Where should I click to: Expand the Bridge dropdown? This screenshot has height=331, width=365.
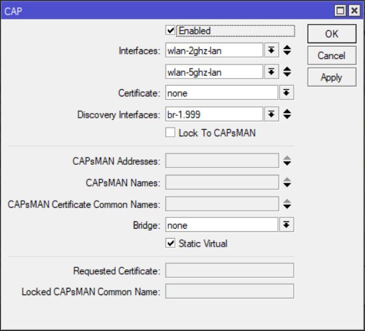pos(287,225)
